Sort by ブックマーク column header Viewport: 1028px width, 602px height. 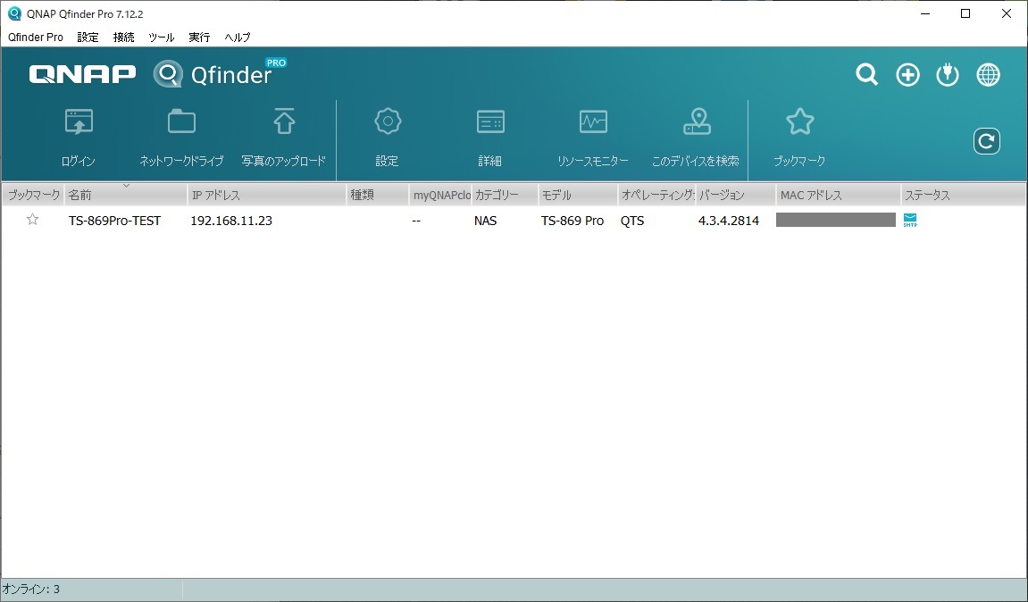point(33,195)
